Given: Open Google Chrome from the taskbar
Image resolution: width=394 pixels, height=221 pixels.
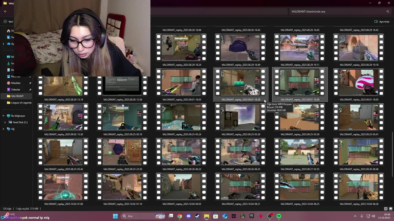Looking at the screenshot, I should pyautogui.click(x=179, y=216).
